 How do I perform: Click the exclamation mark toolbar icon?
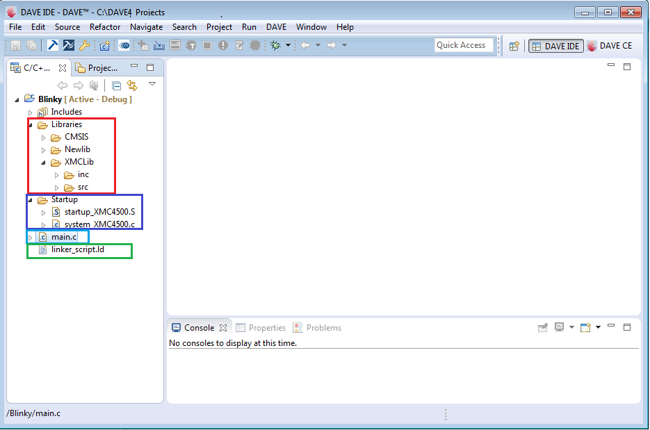coord(223,45)
